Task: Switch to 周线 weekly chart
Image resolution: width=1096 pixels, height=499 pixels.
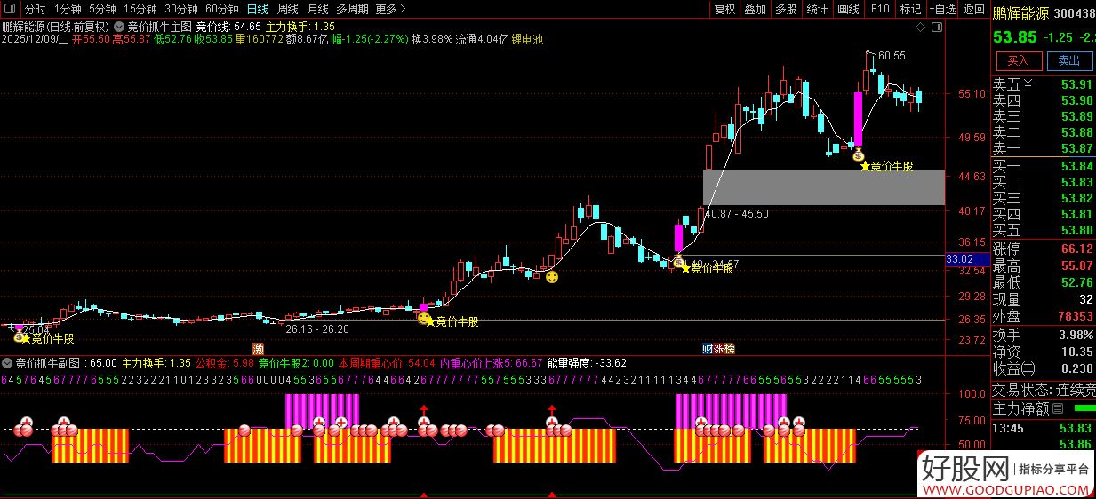Action: 288,9
